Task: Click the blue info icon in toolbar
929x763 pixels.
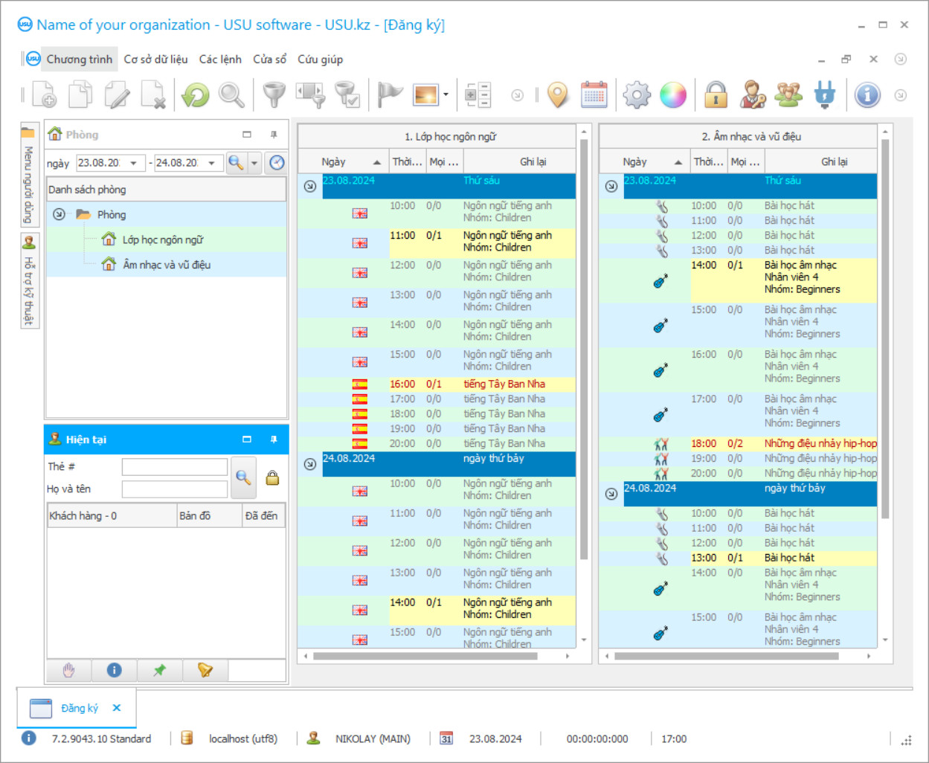Action: [x=867, y=95]
